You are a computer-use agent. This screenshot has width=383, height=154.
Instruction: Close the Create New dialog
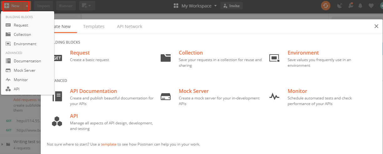376,26
